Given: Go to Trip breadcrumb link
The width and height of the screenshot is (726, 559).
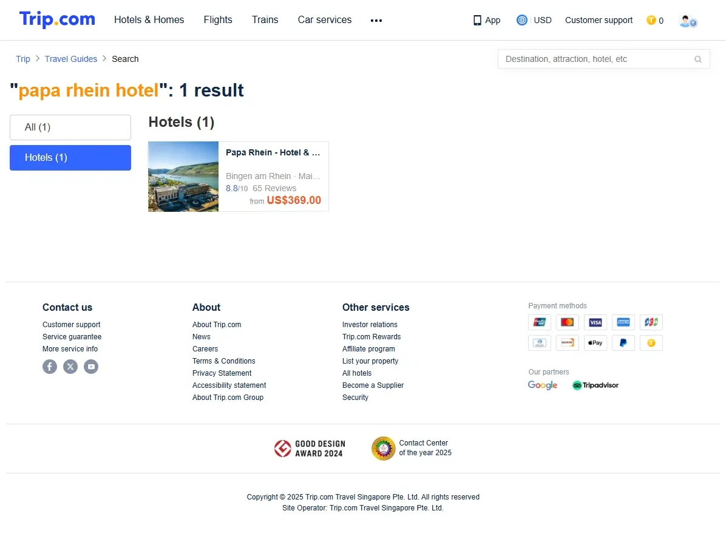Looking at the screenshot, I should coord(22,59).
